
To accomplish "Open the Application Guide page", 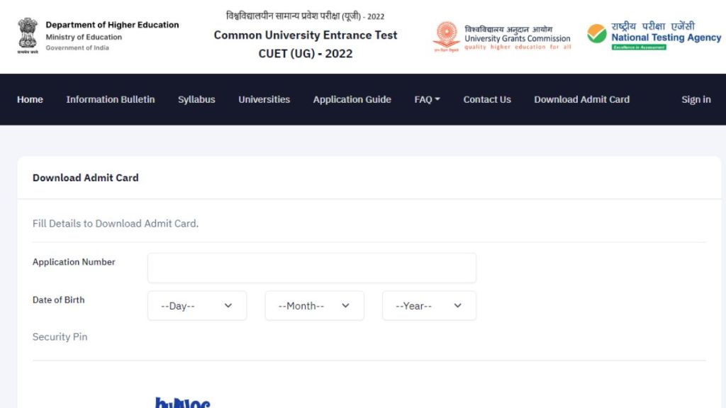I will [x=352, y=100].
